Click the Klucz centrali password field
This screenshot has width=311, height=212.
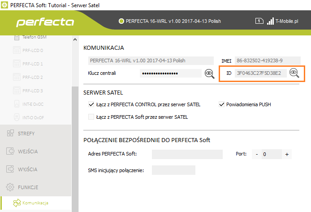(x=171, y=74)
